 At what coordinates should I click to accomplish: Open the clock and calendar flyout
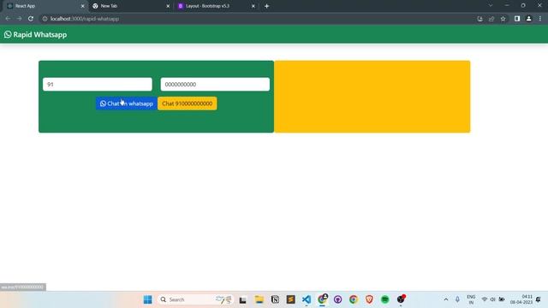tap(521, 299)
